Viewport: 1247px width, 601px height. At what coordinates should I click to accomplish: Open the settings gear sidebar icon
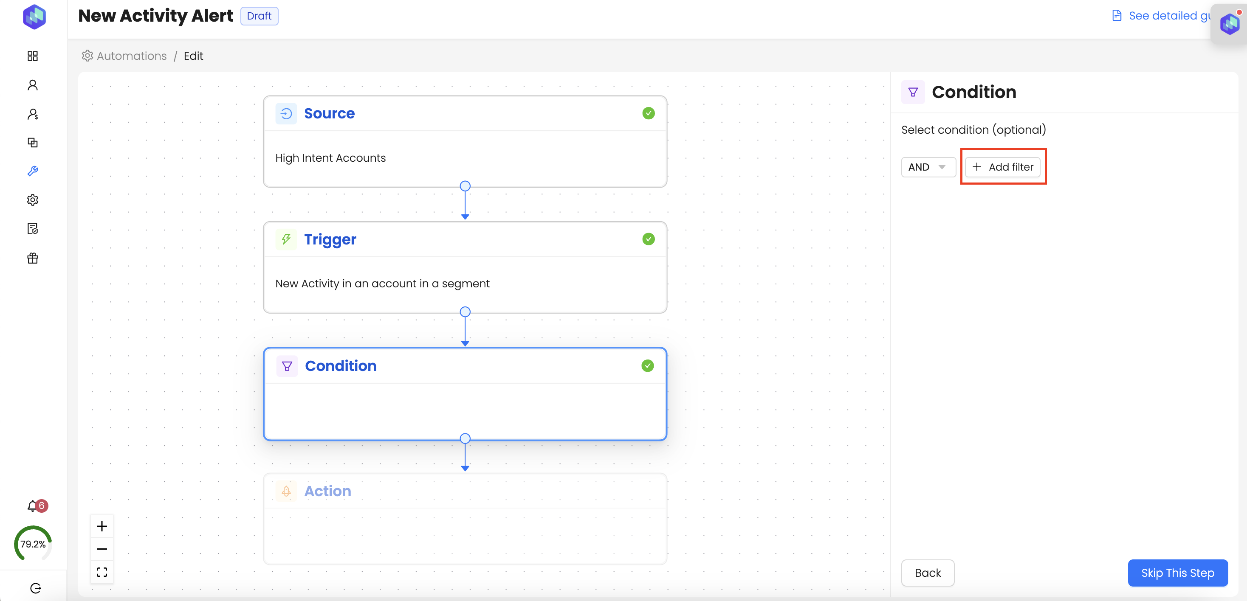[32, 200]
